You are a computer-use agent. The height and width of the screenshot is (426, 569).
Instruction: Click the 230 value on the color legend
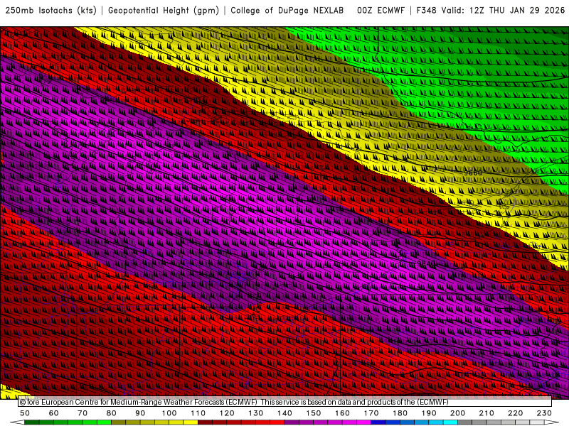click(544, 413)
